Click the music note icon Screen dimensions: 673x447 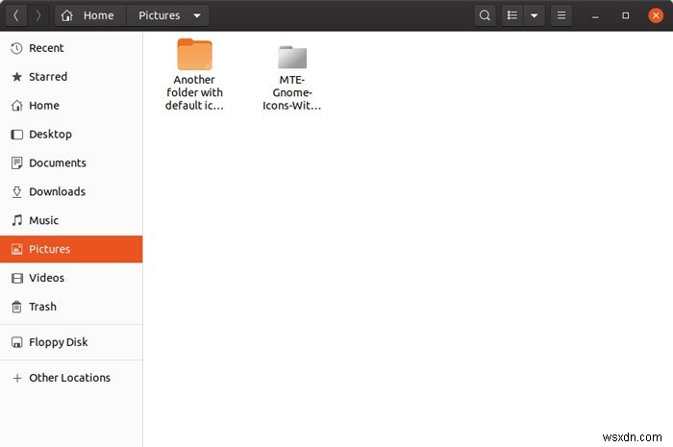pyautogui.click(x=16, y=220)
